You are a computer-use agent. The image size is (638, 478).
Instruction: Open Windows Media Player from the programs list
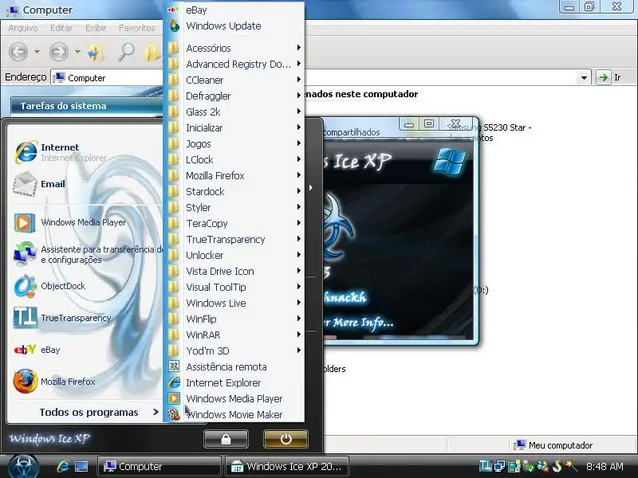point(234,399)
